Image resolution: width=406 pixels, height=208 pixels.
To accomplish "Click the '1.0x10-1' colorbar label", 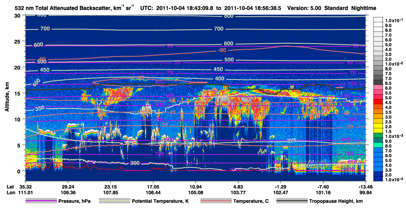I will tap(394, 20).
